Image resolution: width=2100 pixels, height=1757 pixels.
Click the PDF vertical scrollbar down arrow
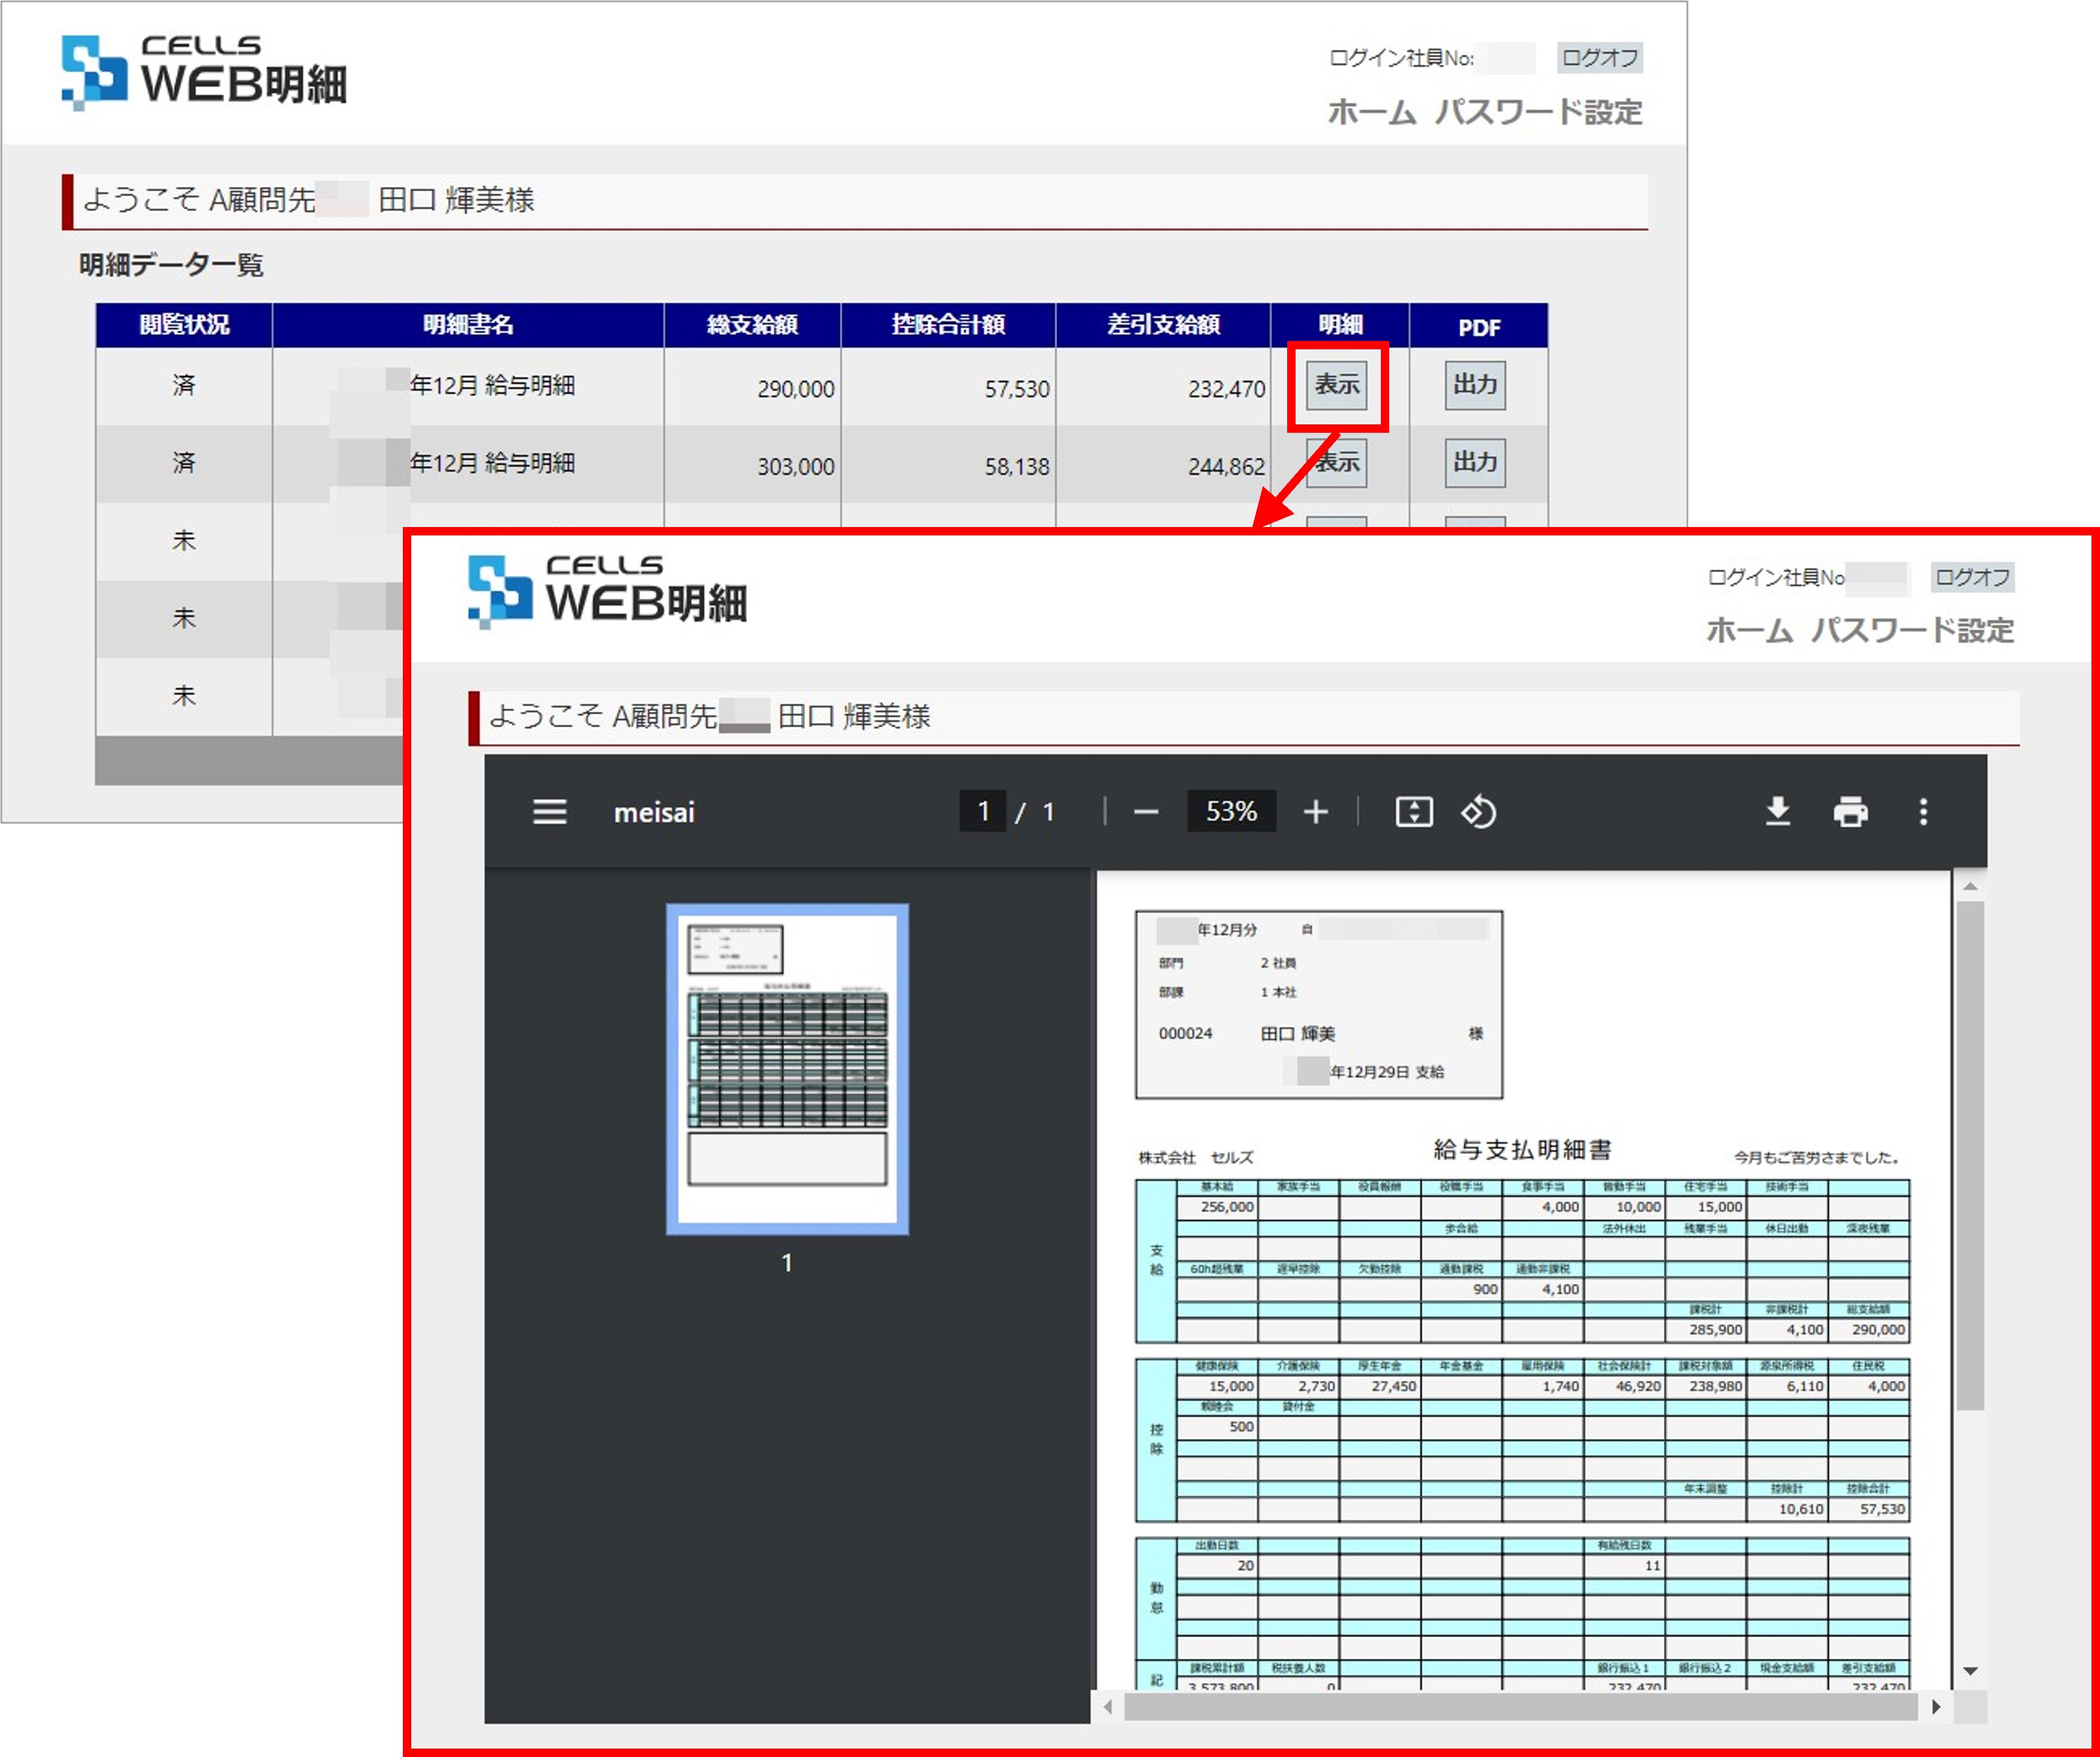point(1970,1670)
